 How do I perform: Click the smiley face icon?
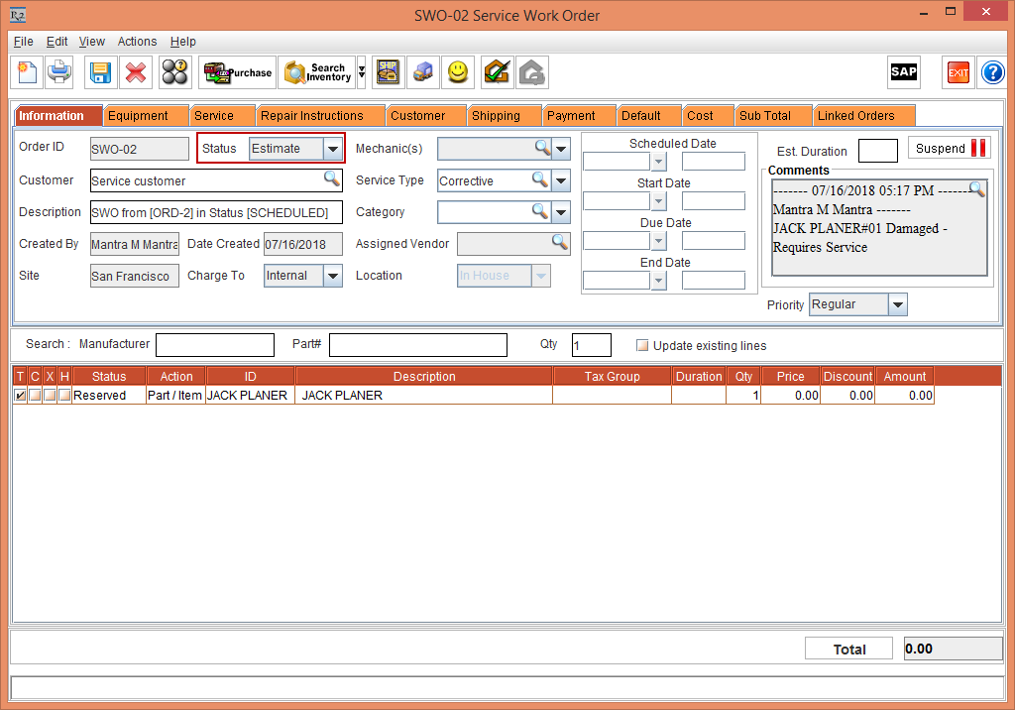458,71
